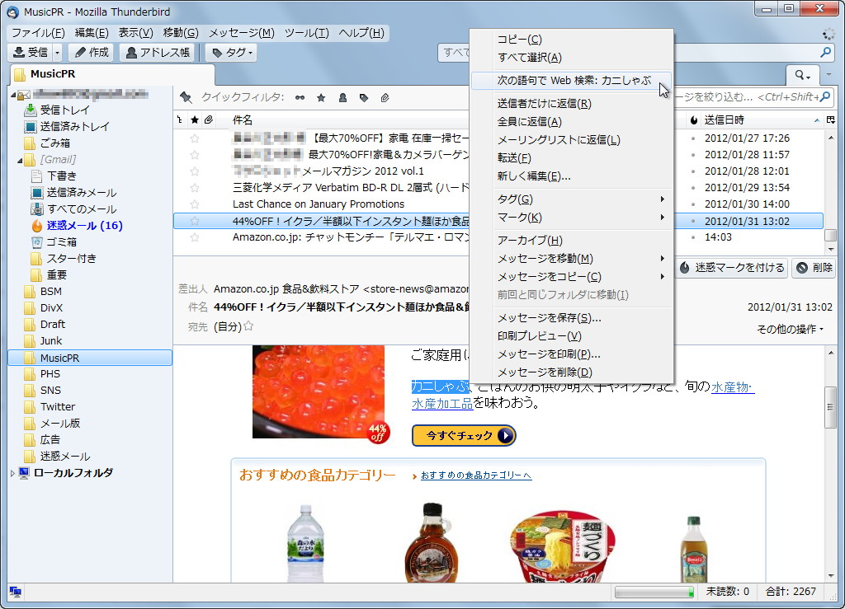Image resolution: width=845 pixels, height=609 pixels.
Task: Click the 受信 get mail button
Action: [x=31, y=52]
